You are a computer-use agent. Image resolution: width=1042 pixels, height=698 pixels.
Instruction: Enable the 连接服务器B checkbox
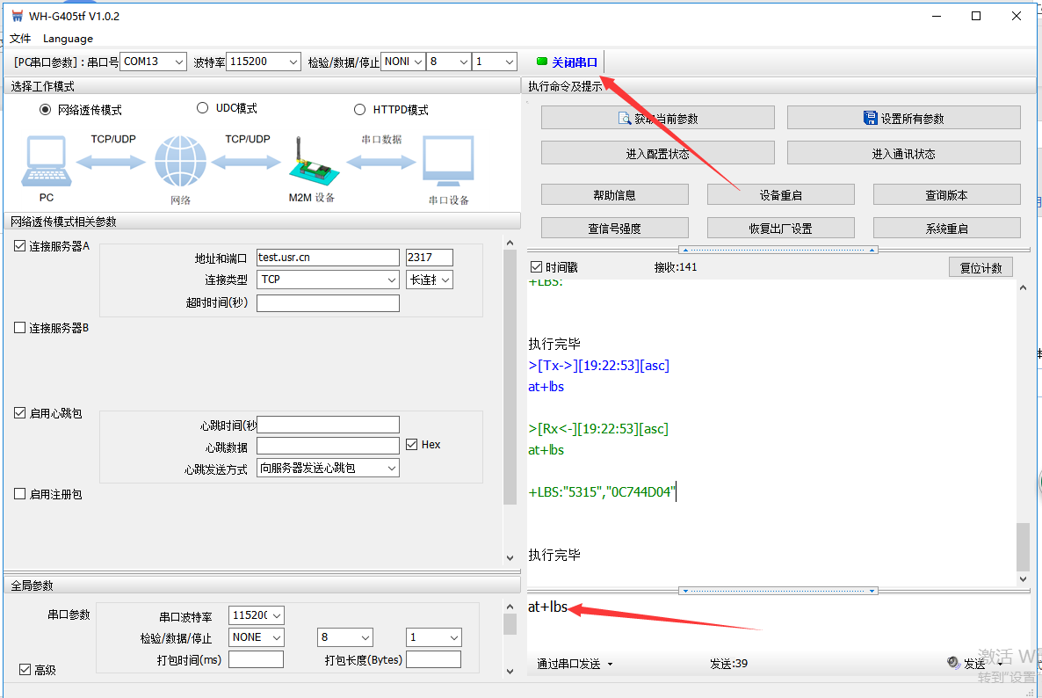[20, 328]
